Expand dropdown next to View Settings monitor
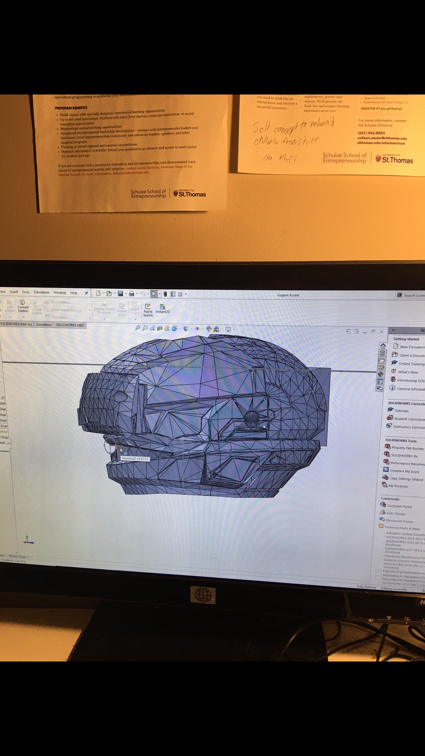Screen dimensions: 425x756 point(233,330)
